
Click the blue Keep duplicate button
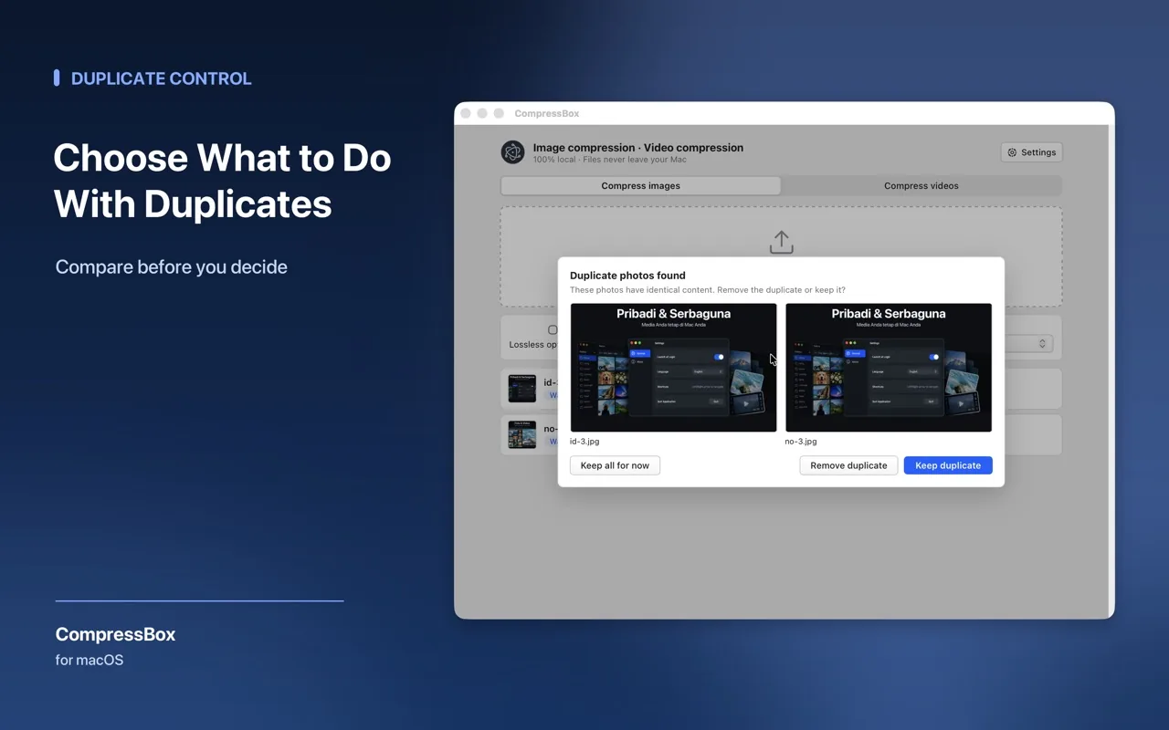click(948, 465)
